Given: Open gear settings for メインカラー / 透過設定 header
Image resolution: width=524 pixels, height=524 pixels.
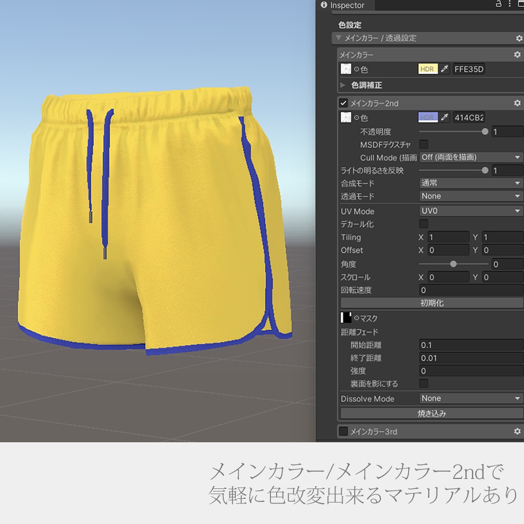Looking at the screenshot, I should (x=519, y=38).
